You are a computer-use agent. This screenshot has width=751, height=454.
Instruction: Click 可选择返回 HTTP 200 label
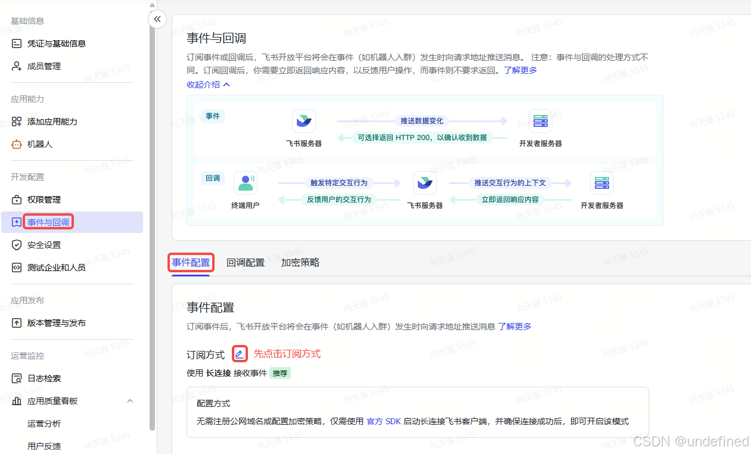421,138
